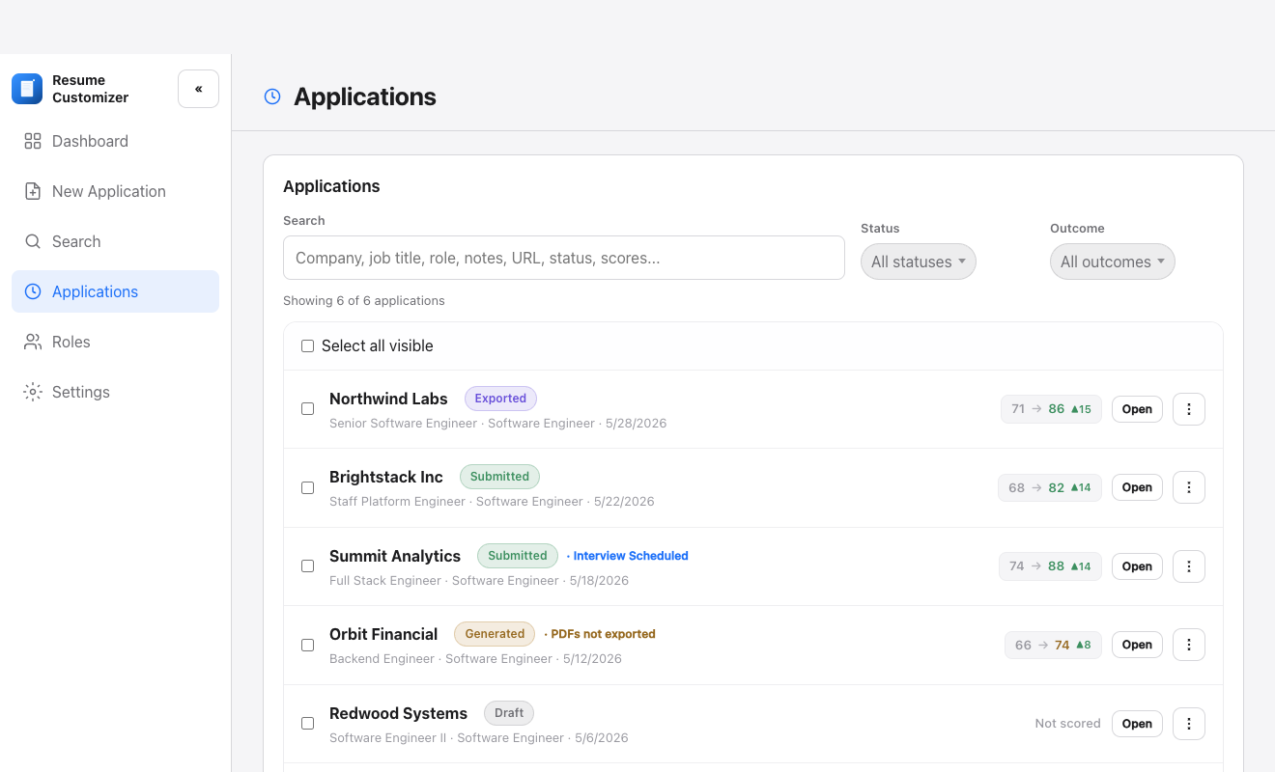Screen dimensions: 1275x772
Task: Click the Submitted badge on Brightstack Inc
Action: pos(499,477)
